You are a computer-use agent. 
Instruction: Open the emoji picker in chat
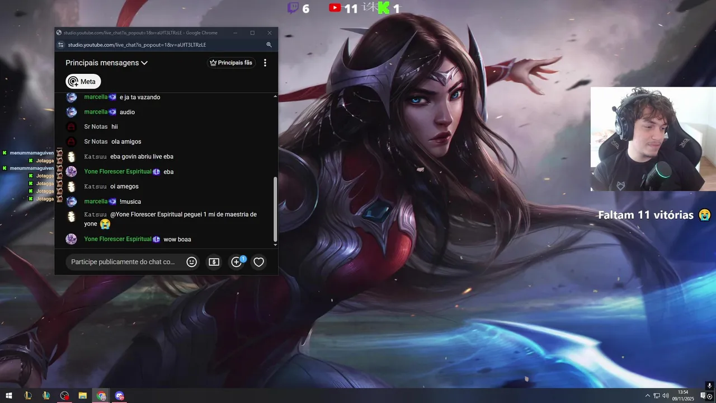coord(192,261)
